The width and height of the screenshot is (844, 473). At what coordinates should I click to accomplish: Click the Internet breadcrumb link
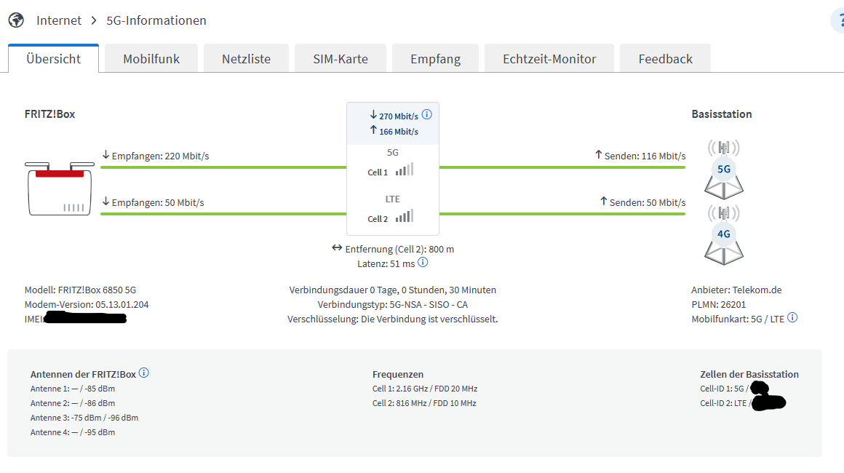(x=59, y=20)
